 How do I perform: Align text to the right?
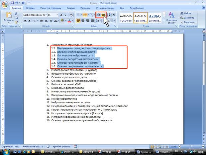pos(88,21)
